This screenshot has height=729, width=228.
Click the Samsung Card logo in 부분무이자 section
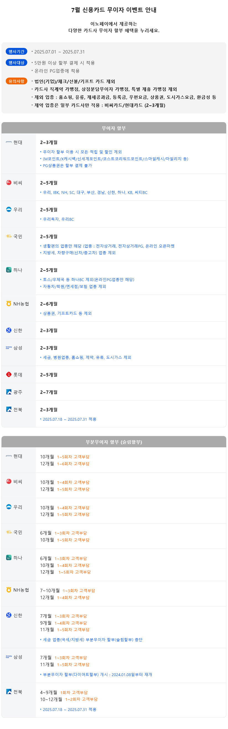click(9, 657)
